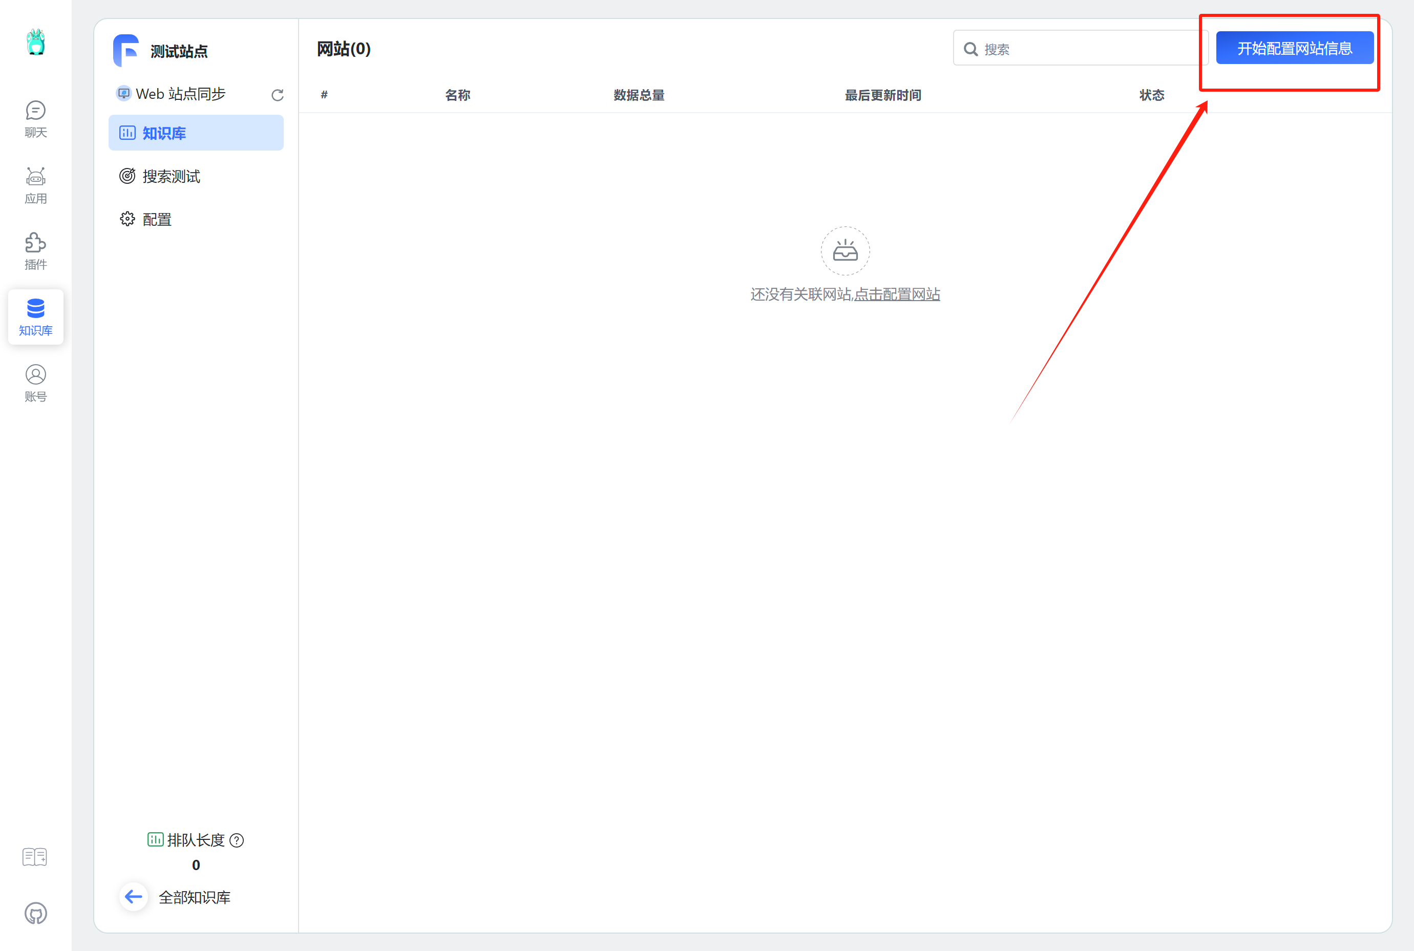Click the FastGPT mascot logo icon
Image resolution: width=1414 pixels, height=951 pixels.
point(36,43)
